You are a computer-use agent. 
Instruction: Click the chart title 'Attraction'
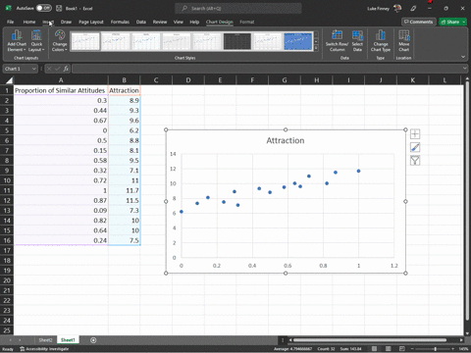pos(286,140)
